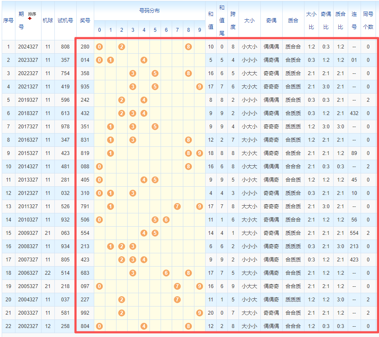Click ball 4 in the 2002327 row
Screen dimensions: 379x337
tap(144, 326)
